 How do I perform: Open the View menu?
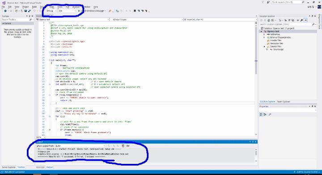pyautogui.click(x=17, y=7)
